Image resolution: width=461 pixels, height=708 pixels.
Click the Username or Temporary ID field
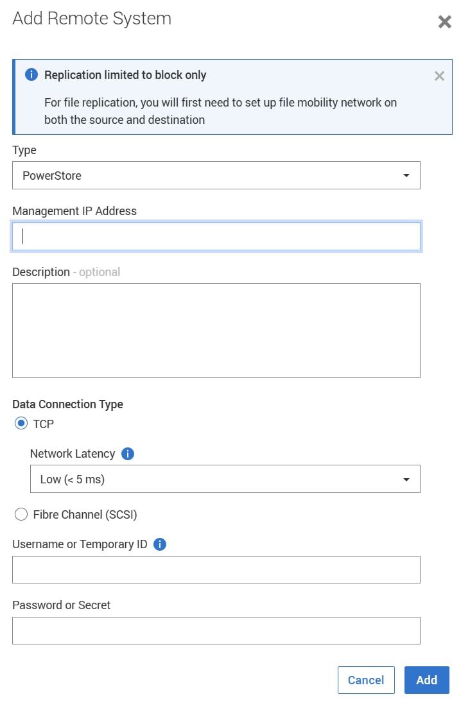point(216,570)
